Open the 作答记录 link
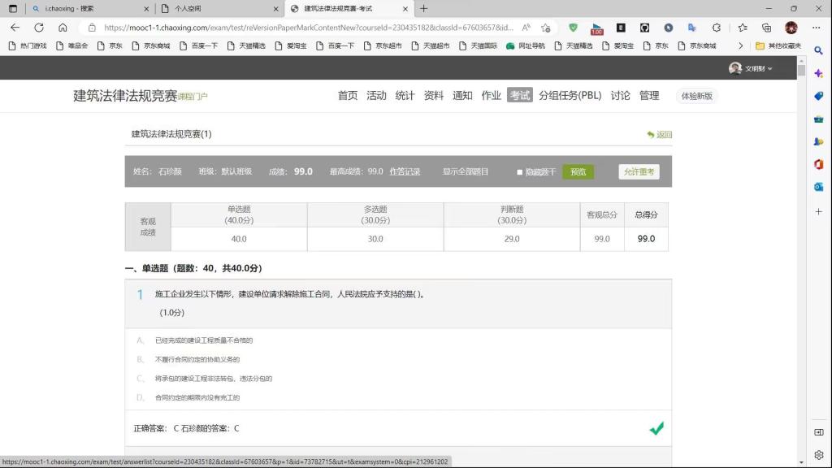This screenshot has height=468, width=832. coord(405,171)
